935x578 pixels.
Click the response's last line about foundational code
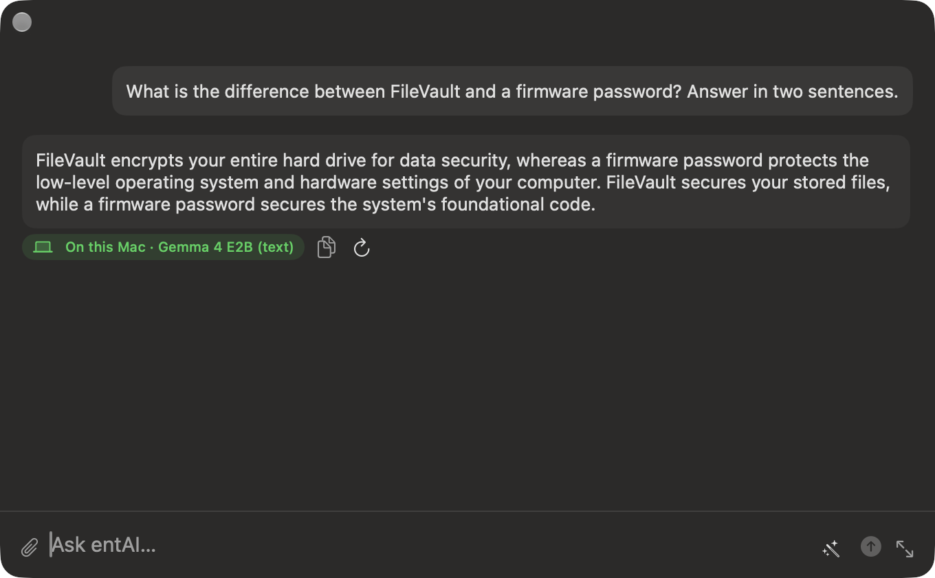[316, 204]
